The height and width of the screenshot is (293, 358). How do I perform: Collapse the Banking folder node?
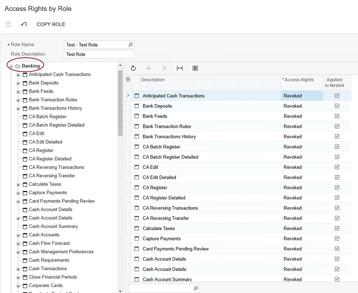click(11, 66)
